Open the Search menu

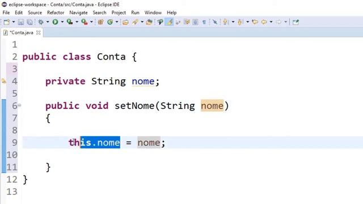(99, 12)
